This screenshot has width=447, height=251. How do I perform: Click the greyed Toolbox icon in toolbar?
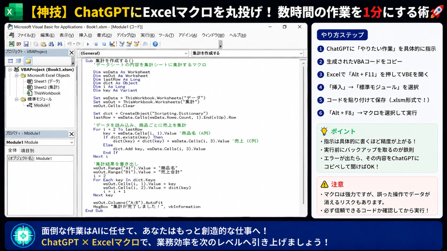[145, 44]
